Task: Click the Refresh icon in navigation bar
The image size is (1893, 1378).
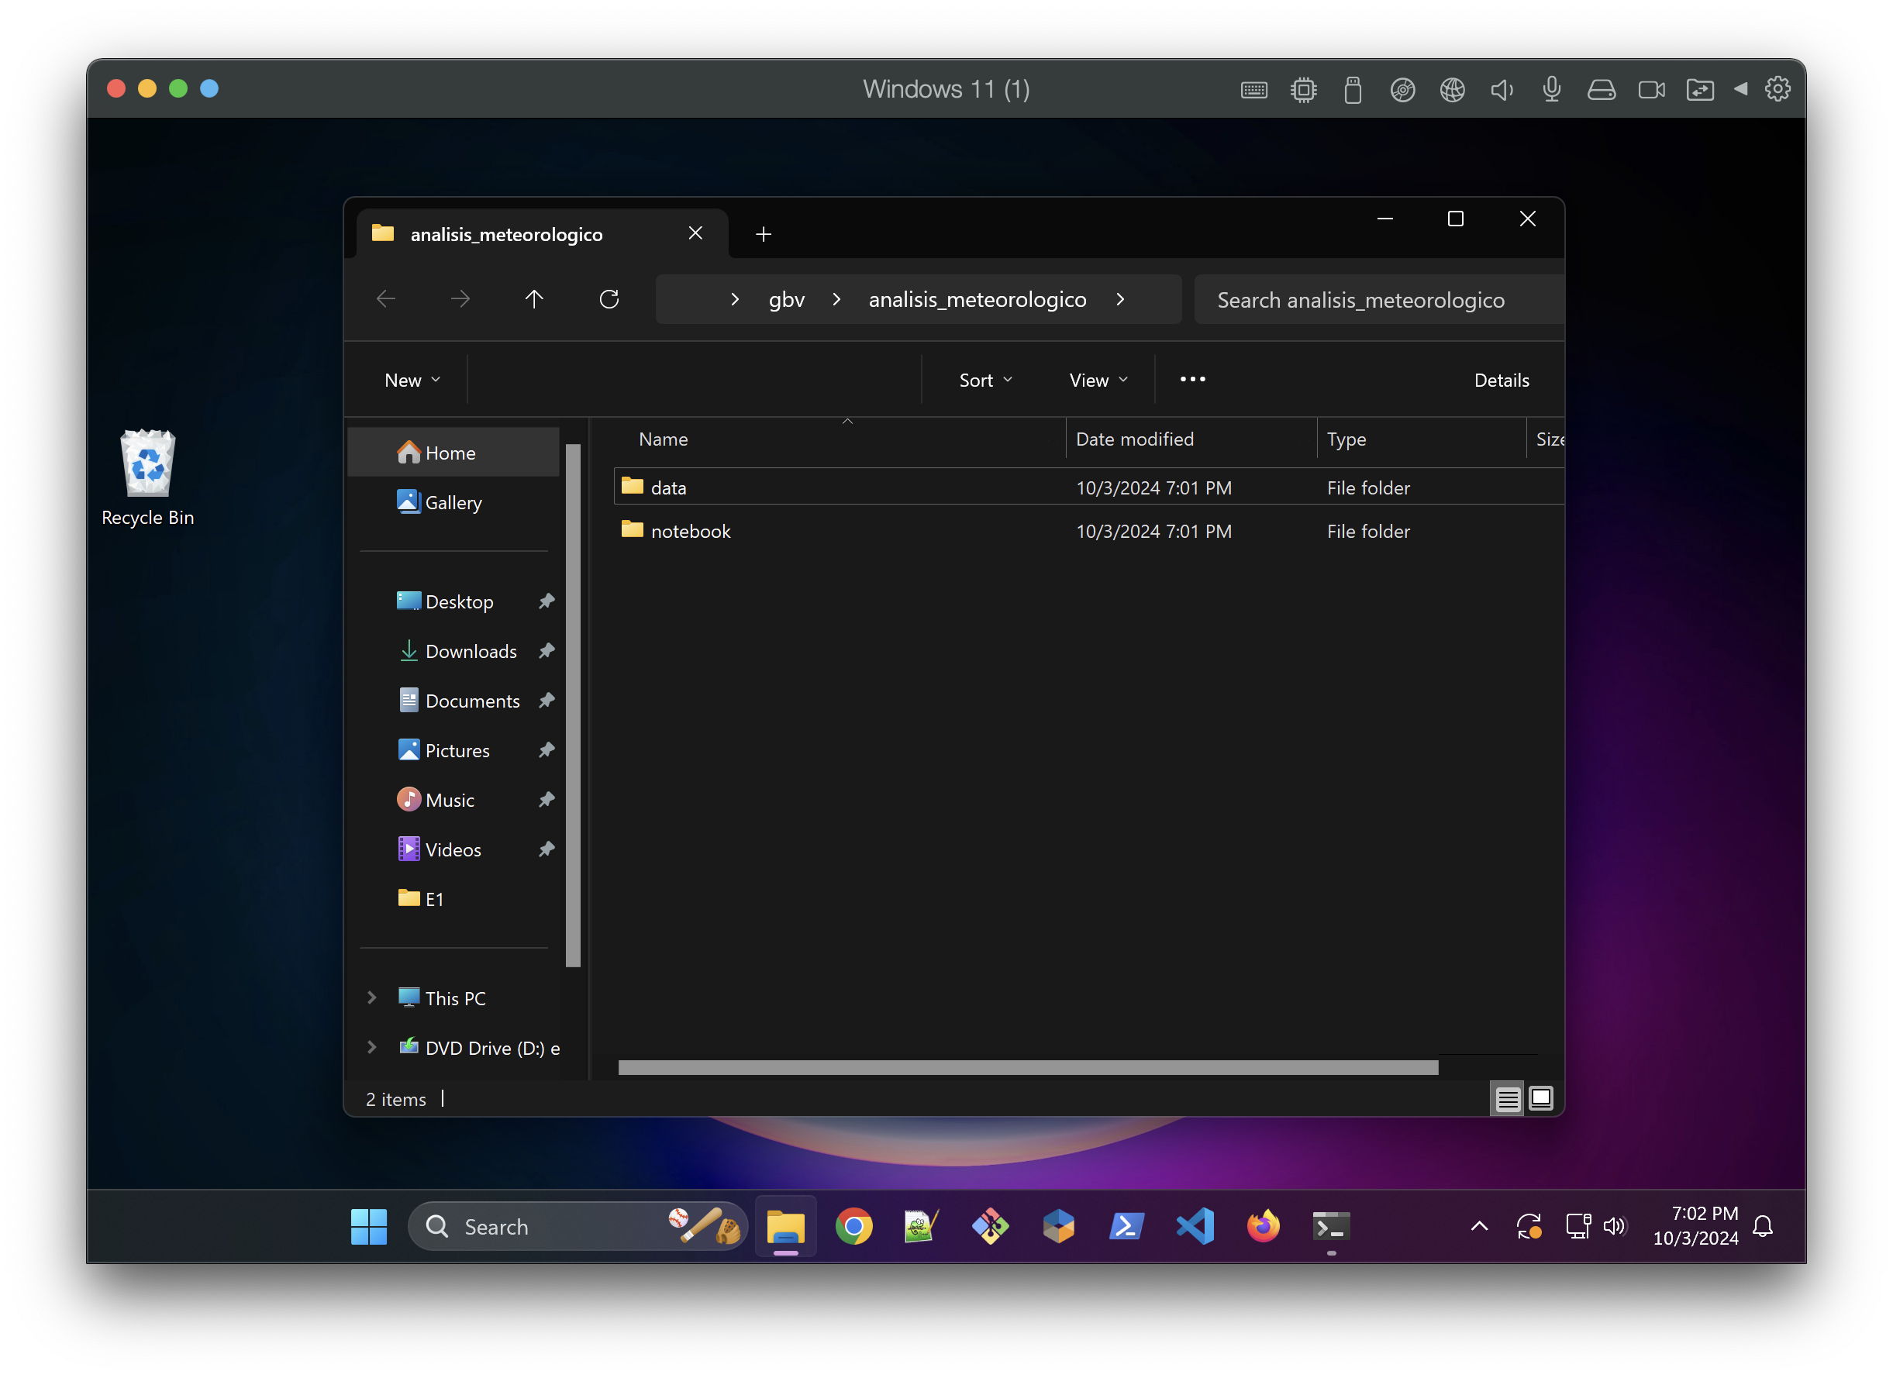Action: tap(609, 299)
